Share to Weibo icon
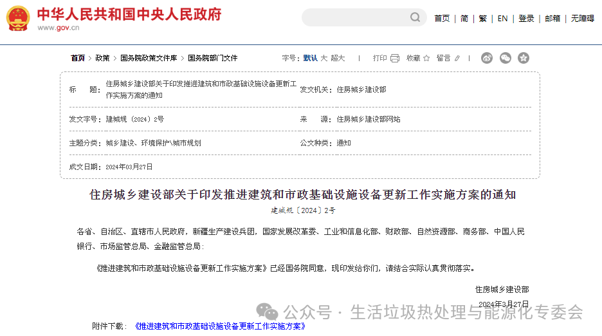 487,58
